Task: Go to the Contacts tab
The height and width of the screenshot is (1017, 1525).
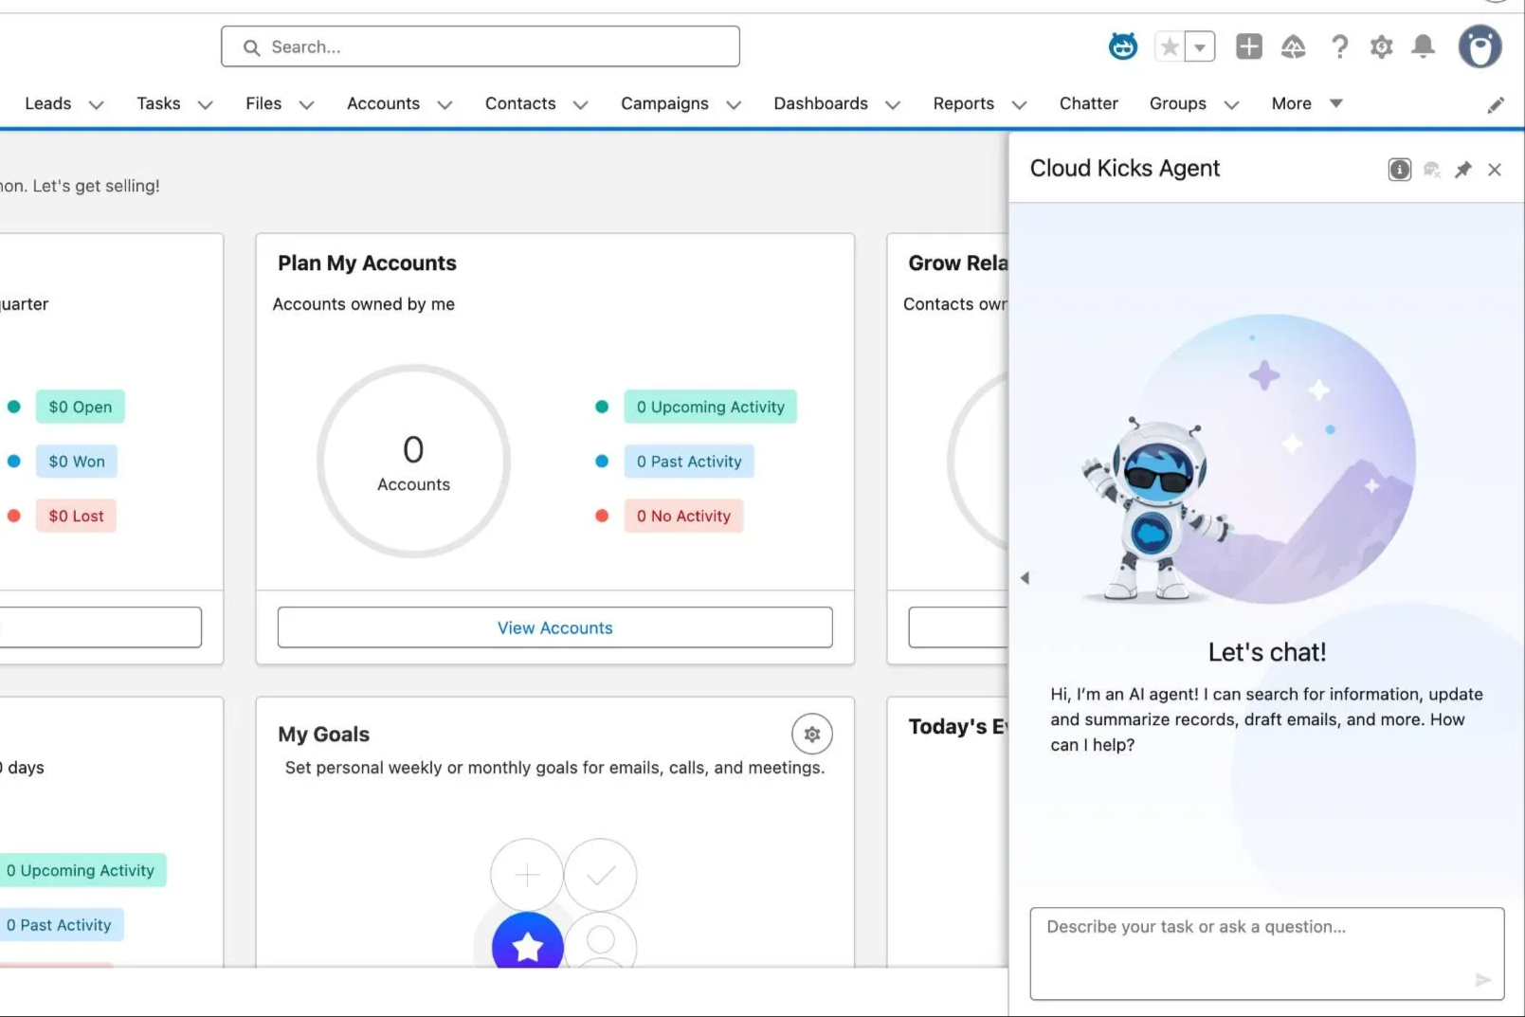Action: click(520, 103)
